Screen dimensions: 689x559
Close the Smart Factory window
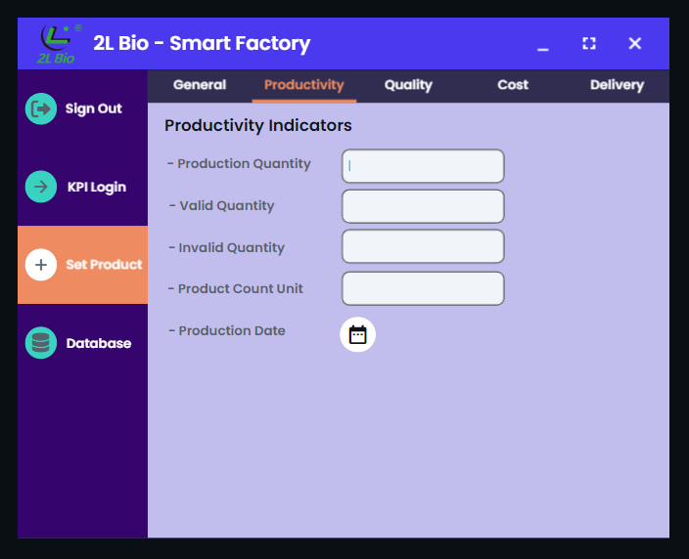point(634,43)
